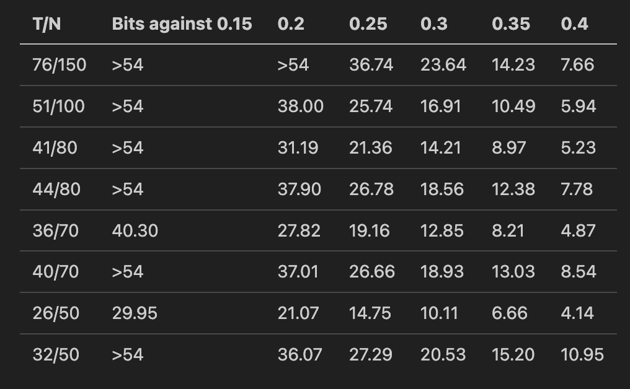This screenshot has width=630, height=389.
Task: Click the 26/50 row label
Action: 56,313
